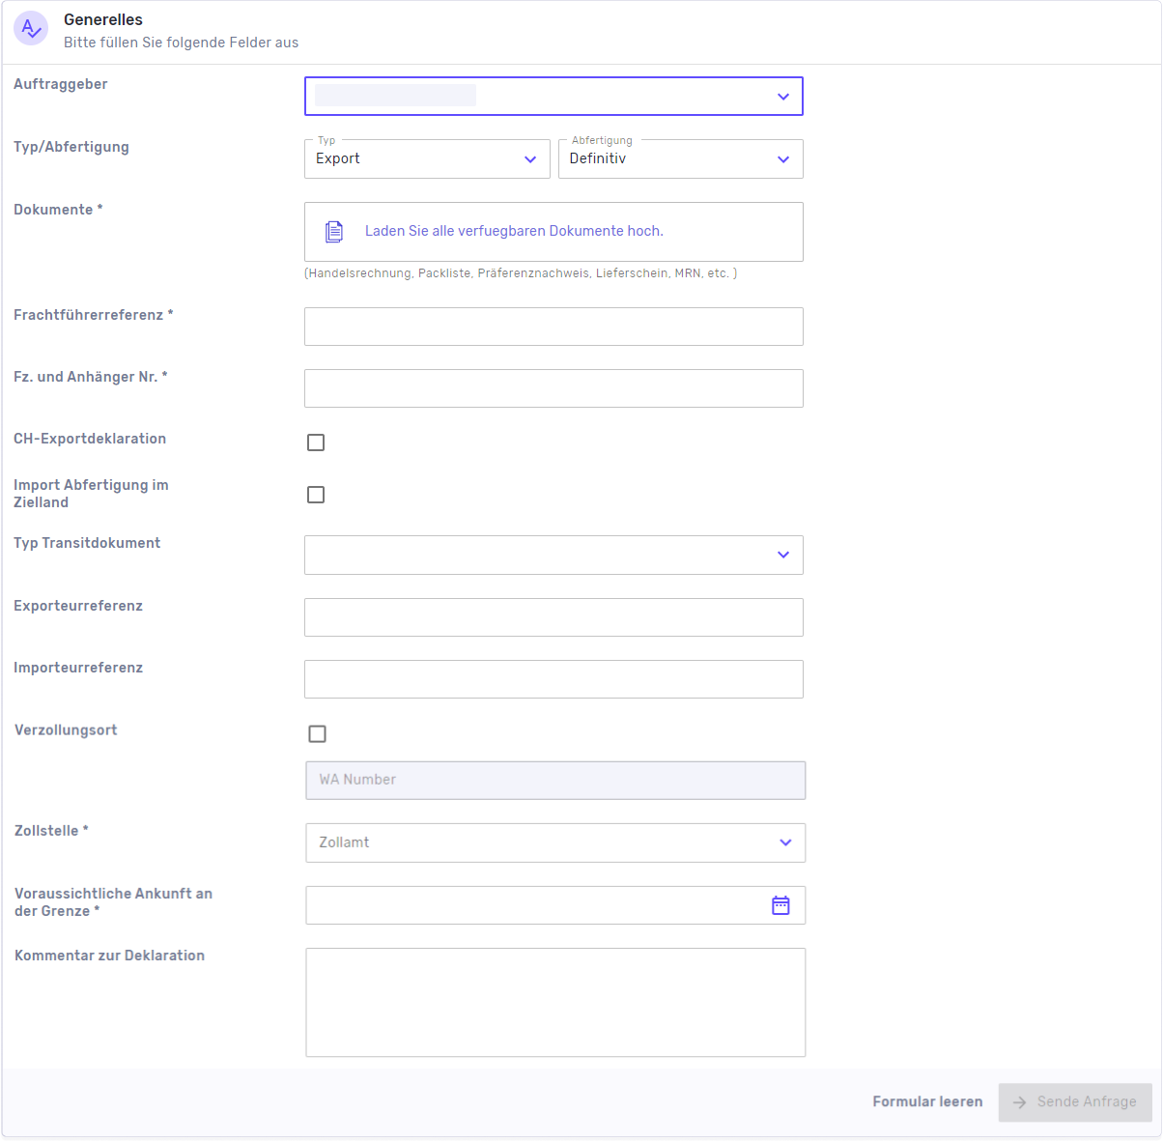
Task: Click the arrow icon in Sende Anfrage button
Action: (x=1020, y=1102)
